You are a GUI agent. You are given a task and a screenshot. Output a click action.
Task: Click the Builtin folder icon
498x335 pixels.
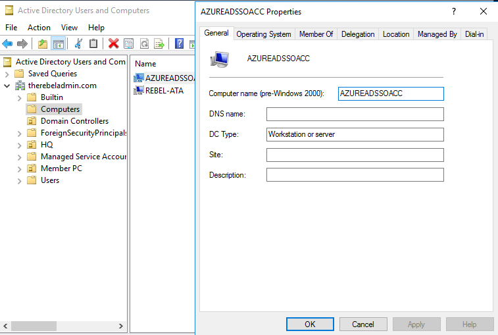point(32,97)
